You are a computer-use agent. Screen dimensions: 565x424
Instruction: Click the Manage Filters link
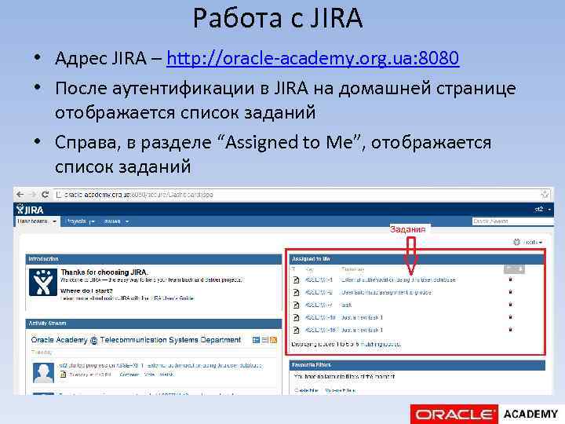tap(340, 390)
